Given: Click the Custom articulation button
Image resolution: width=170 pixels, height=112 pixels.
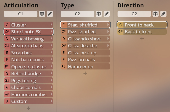Looking at the screenshot, I should click(29, 101).
